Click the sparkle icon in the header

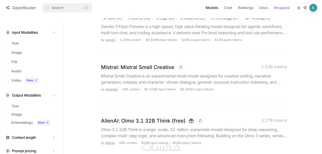tap(305, 8)
